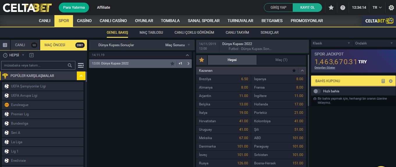The height and width of the screenshot is (167, 396).
Task: Open the help question mark icon
Action: pos(343,8)
